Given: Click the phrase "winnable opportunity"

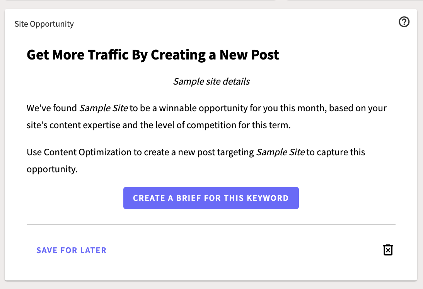Looking at the screenshot, I should 203,108.
